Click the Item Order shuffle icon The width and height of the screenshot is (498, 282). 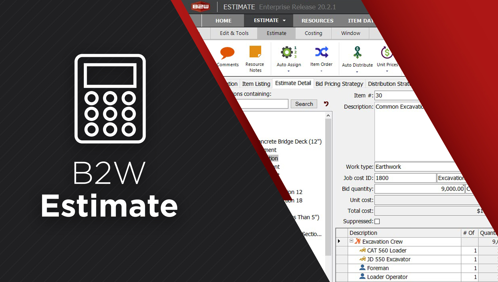tap(321, 52)
